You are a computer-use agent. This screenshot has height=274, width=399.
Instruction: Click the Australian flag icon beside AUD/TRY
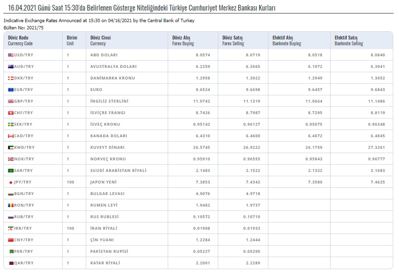tap(11, 66)
